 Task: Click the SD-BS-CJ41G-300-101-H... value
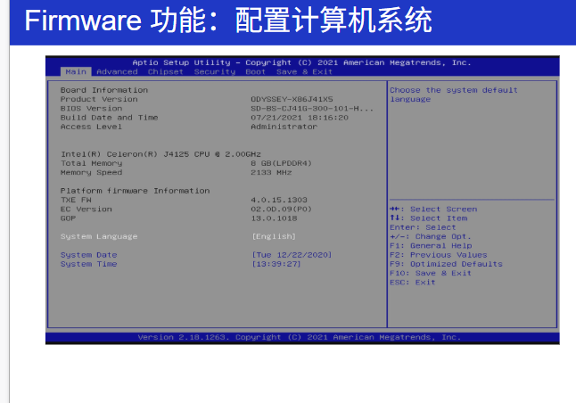pyautogui.click(x=312, y=109)
